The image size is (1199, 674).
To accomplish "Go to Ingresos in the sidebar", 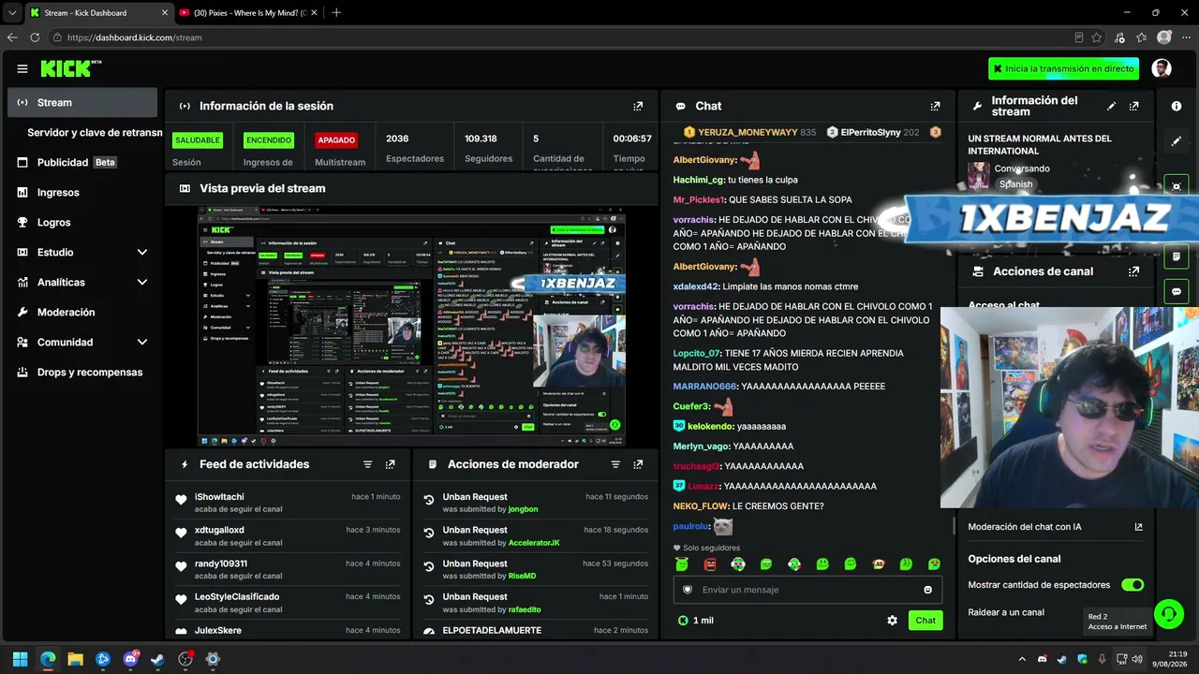I will 82,193.
